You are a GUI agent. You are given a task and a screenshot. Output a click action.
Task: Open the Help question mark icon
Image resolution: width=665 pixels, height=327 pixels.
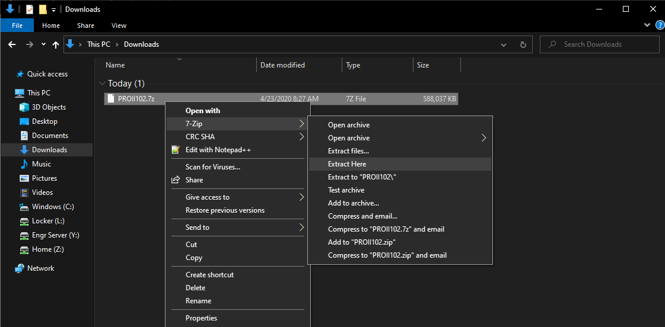tap(660, 25)
